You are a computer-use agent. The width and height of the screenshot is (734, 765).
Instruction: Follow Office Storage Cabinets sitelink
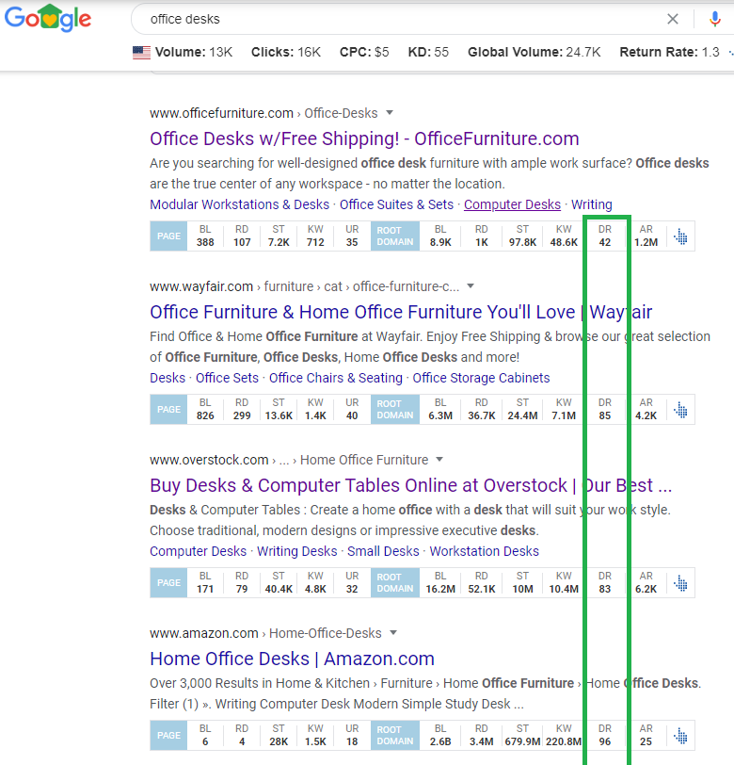tap(481, 378)
